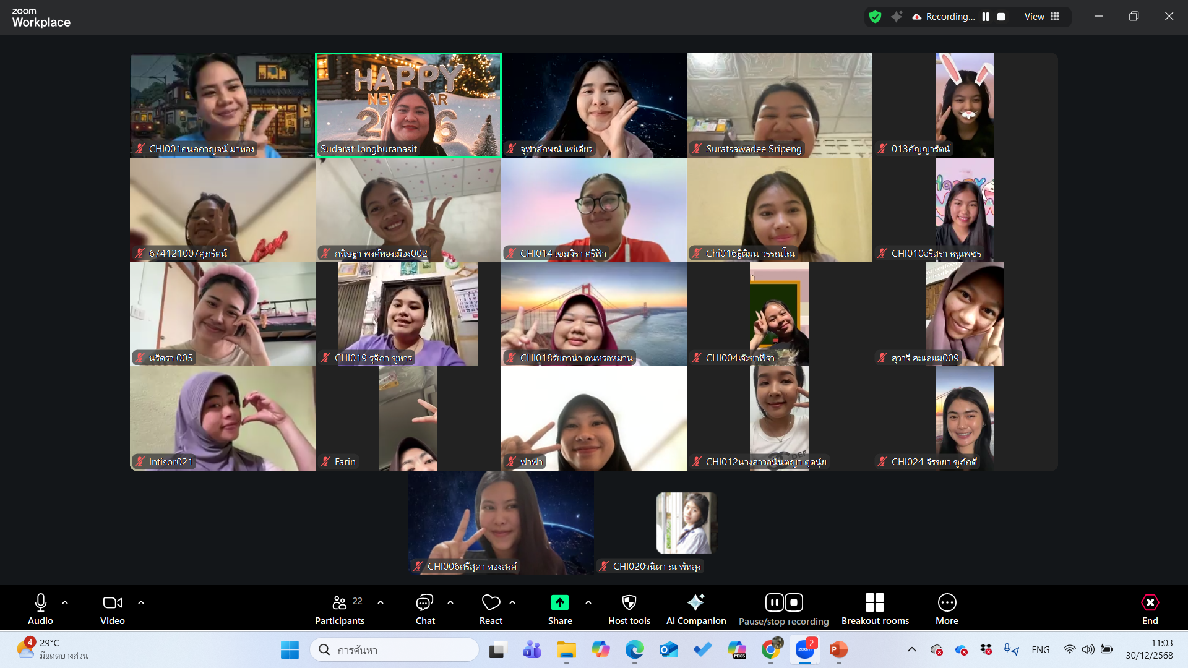Open the Participants panel

(340, 609)
